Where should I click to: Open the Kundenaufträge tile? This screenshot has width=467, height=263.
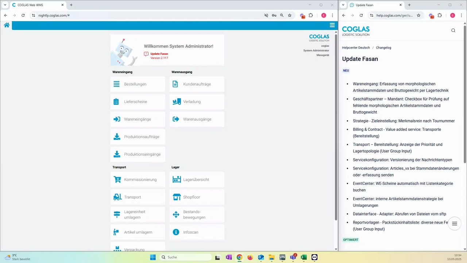point(197,84)
